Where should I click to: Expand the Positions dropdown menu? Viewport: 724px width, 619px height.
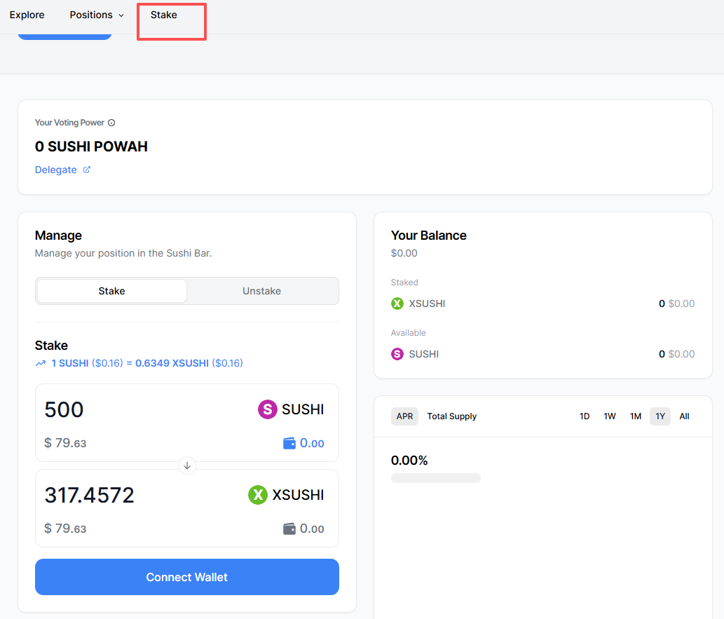coord(97,15)
